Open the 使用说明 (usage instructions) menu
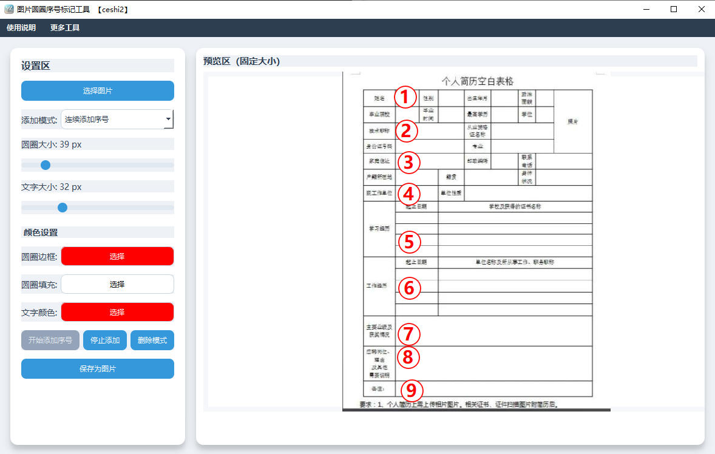This screenshot has width=715, height=454. tap(20, 27)
